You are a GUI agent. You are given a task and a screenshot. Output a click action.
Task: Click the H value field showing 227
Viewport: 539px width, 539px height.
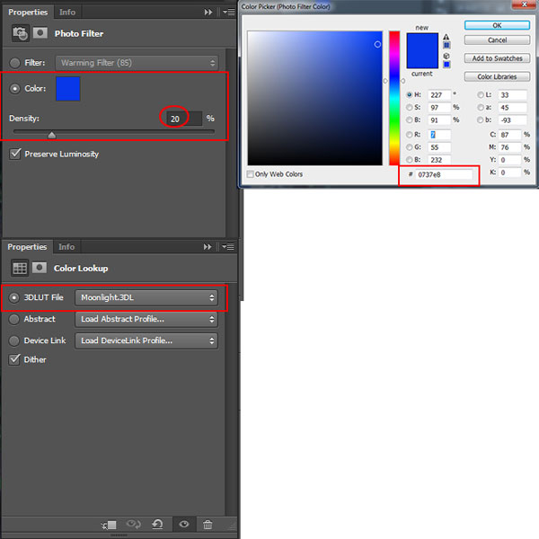439,95
